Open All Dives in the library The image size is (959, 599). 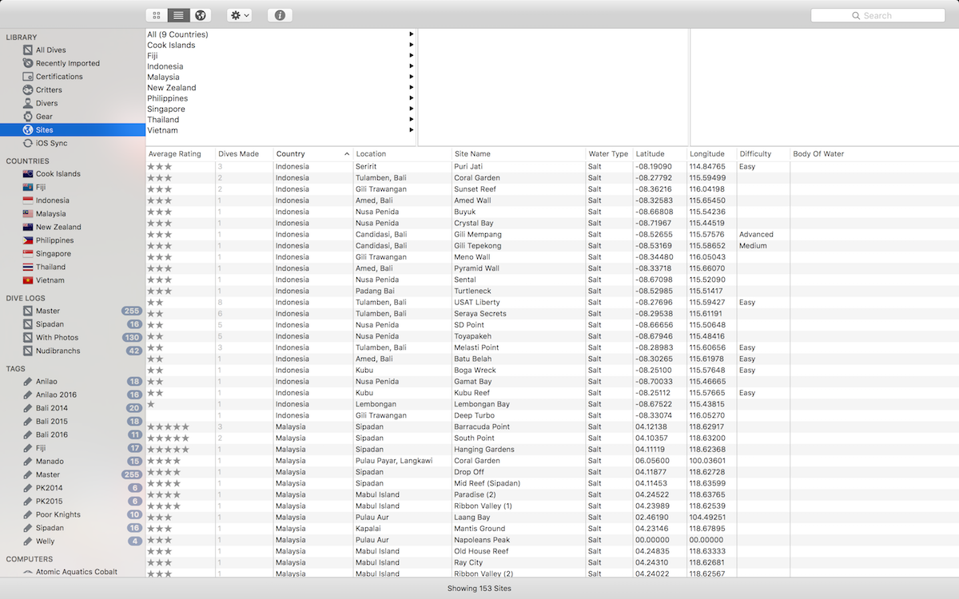[73, 50]
